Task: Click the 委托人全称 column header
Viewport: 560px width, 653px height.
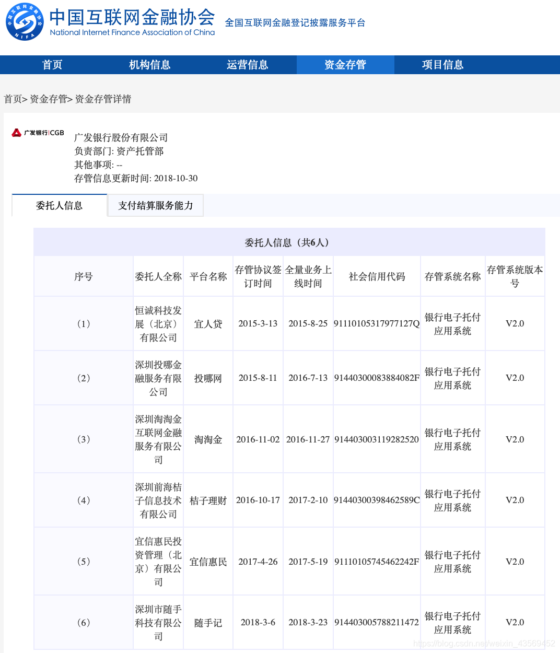Action: [158, 276]
